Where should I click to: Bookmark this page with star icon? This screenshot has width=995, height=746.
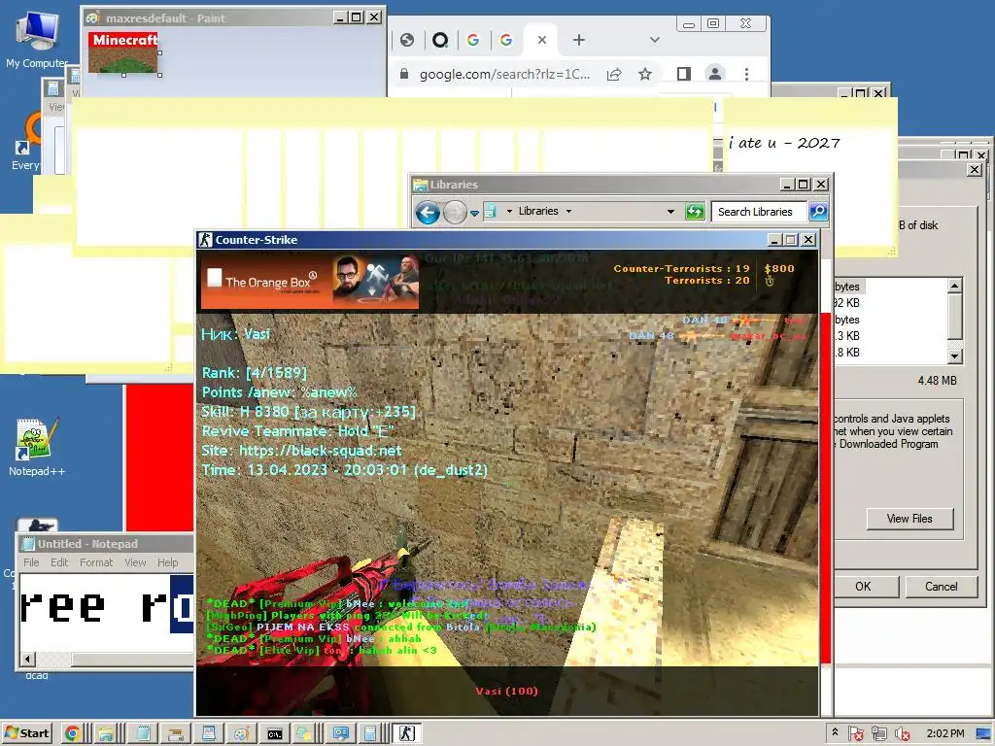click(645, 74)
